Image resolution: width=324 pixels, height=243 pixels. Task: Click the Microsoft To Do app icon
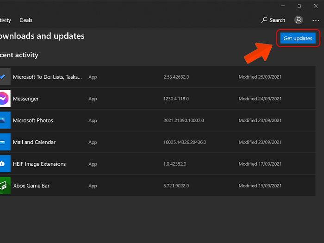point(5,77)
